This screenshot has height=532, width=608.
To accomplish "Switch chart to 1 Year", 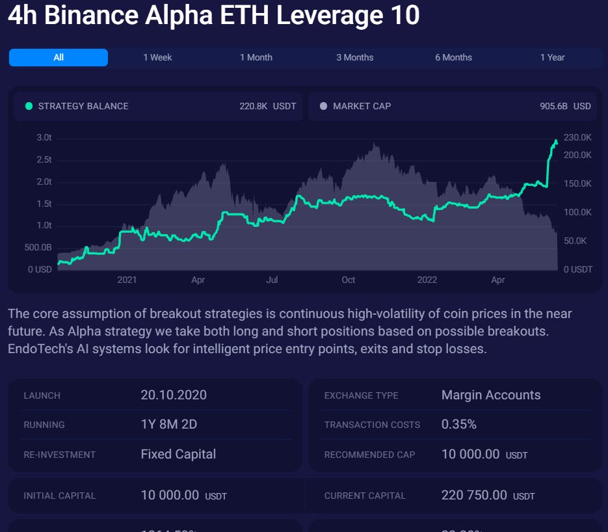I will pos(553,57).
